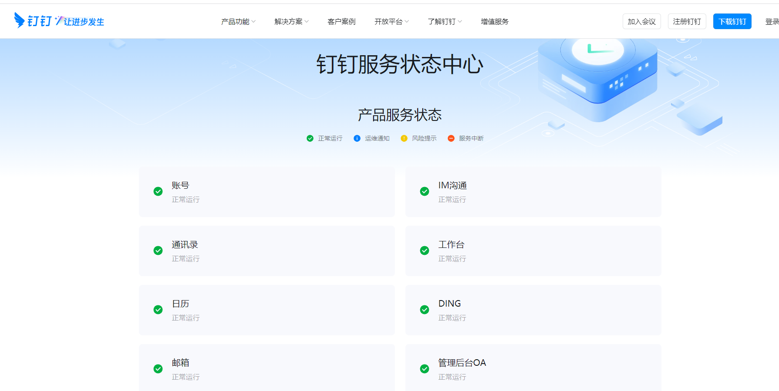Click the 服务中断 legend label

[x=471, y=138]
